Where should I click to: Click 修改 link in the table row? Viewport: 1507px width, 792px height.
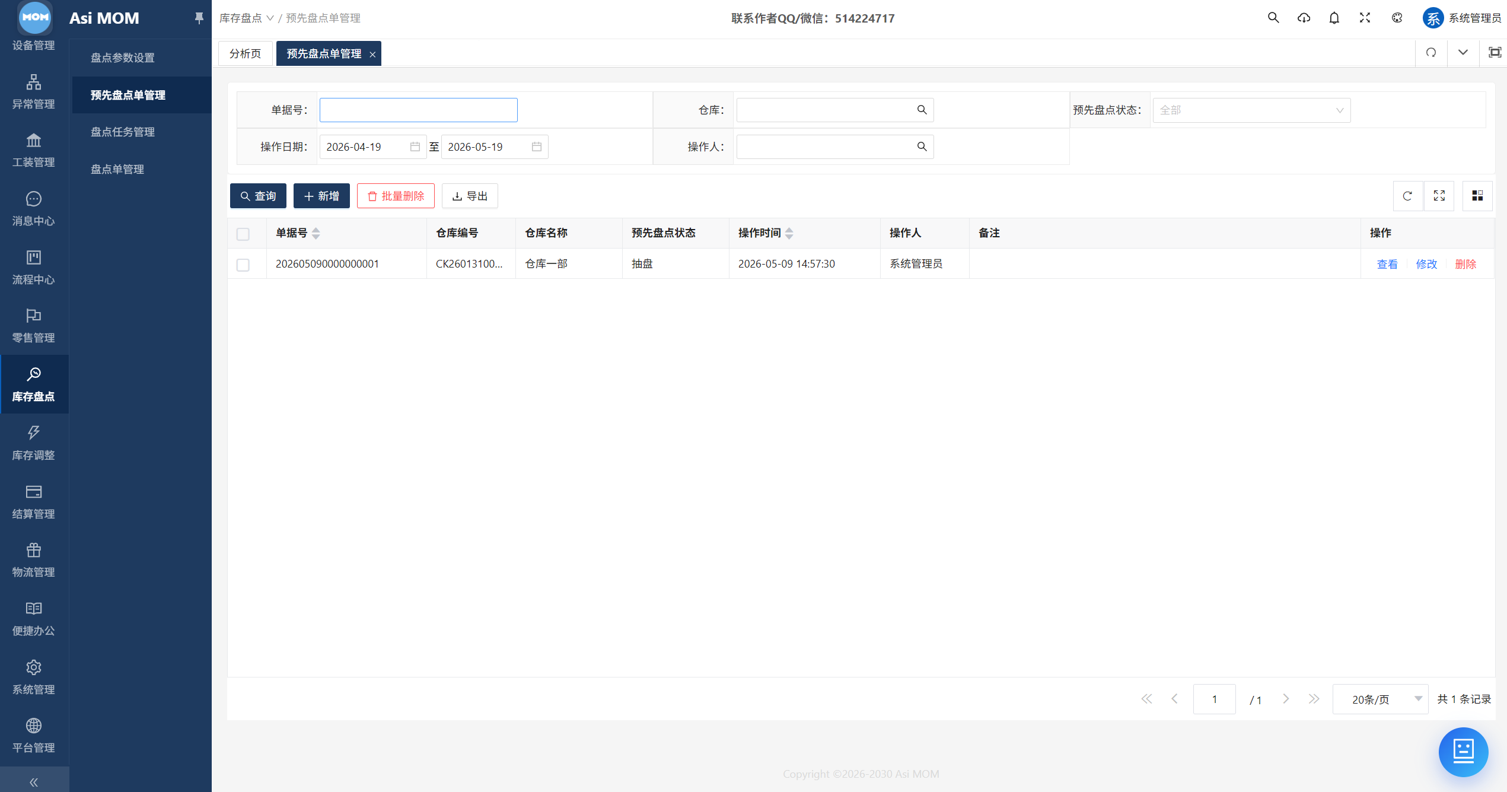tap(1426, 264)
